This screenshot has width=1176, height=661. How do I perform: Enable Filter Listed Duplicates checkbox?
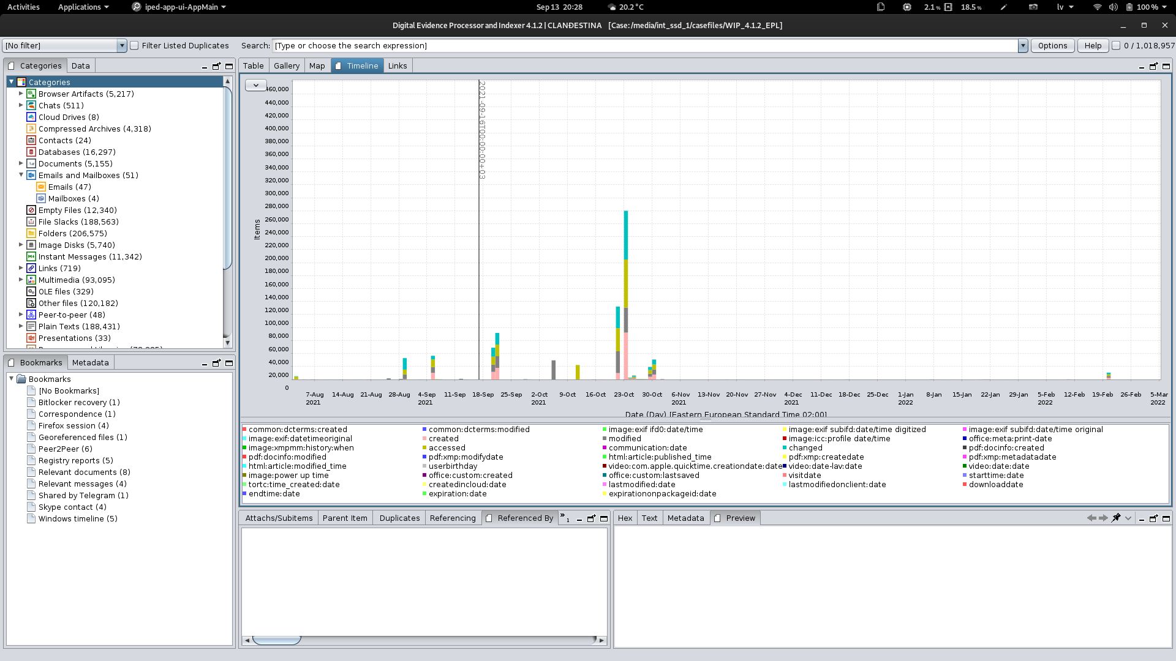[135, 45]
